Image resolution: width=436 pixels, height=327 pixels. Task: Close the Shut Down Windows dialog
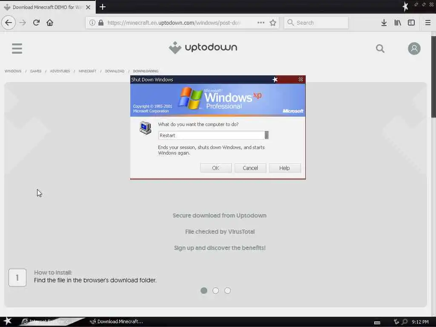[301, 80]
